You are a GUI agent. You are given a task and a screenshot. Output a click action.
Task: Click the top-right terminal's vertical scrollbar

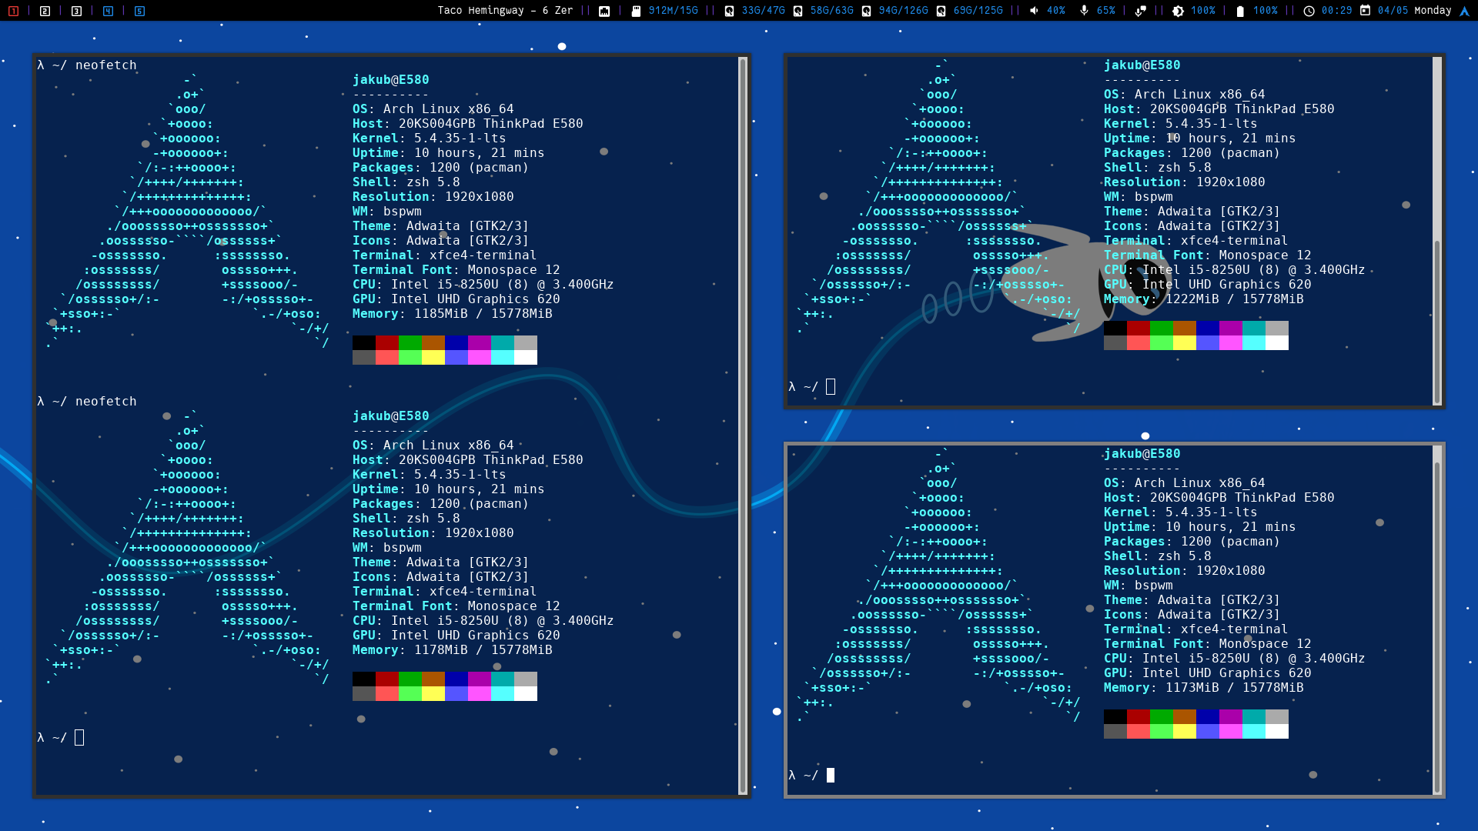point(1436,231)
